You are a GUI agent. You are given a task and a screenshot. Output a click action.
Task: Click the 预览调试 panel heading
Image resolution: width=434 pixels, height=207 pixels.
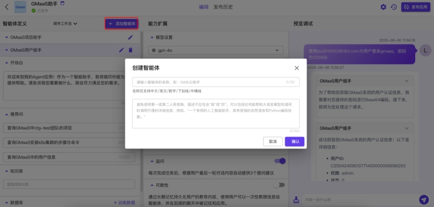[x=303, y=24]
